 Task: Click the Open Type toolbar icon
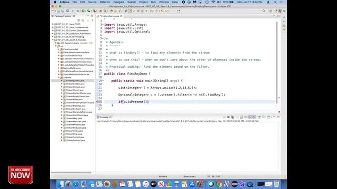[x=111, y=11]
